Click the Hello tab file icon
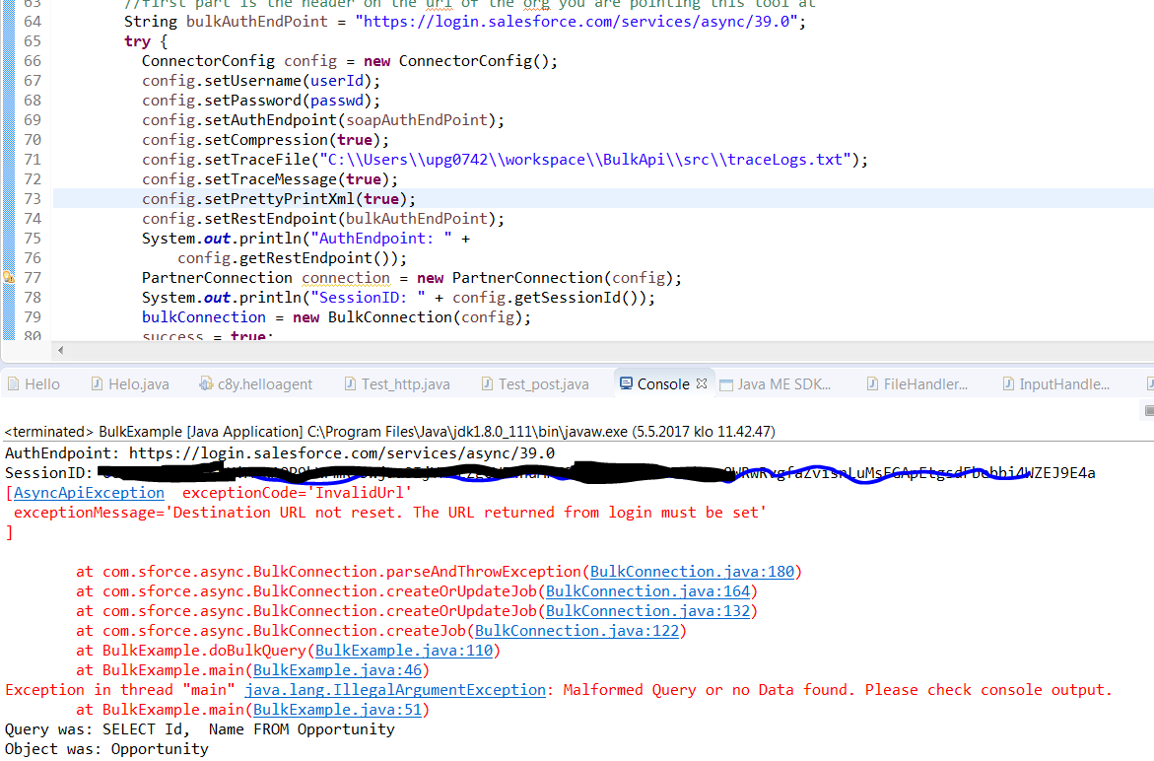The width and height of the screenshot is (1154, 761). point(13,383)
